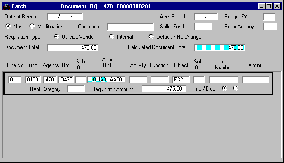Click the Budget FY field
The height and width of the screenshot is (163, 284).
coord(269,17)
